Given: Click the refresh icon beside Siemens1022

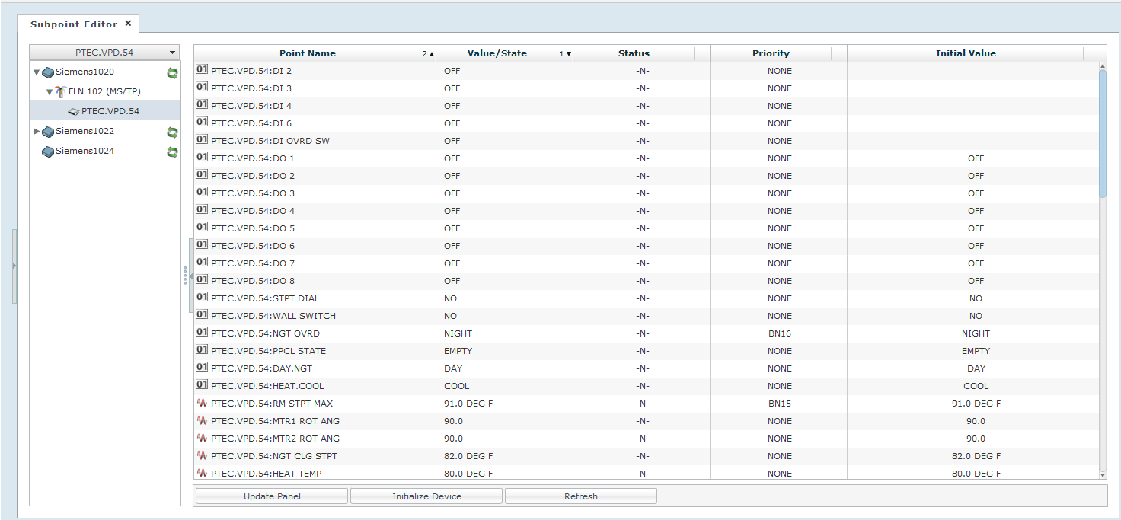Looking at the screenshot, I should (x=173, y=132).
